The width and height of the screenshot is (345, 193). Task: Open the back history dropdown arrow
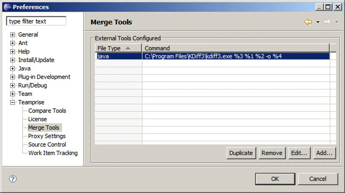coord(318,22)
